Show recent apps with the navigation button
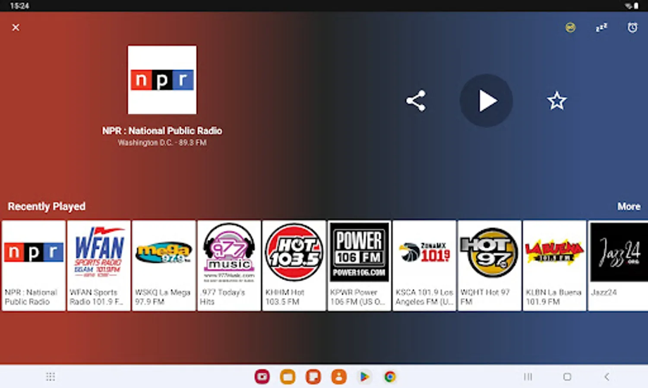 point(528,377)
